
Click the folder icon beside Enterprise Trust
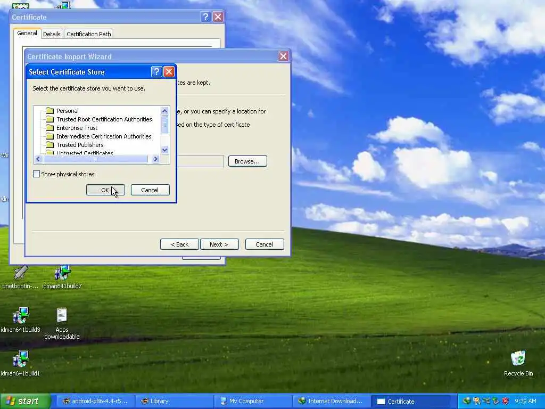click(x=49, y=128)
